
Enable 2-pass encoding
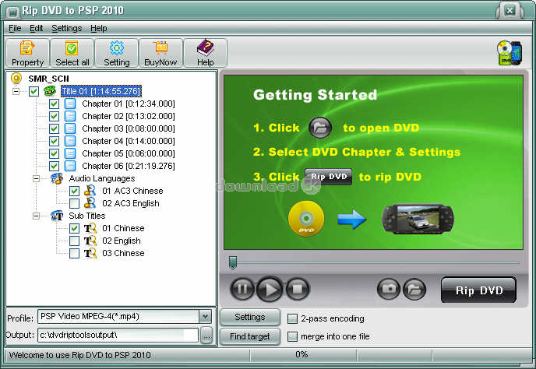tap(293, 318)
